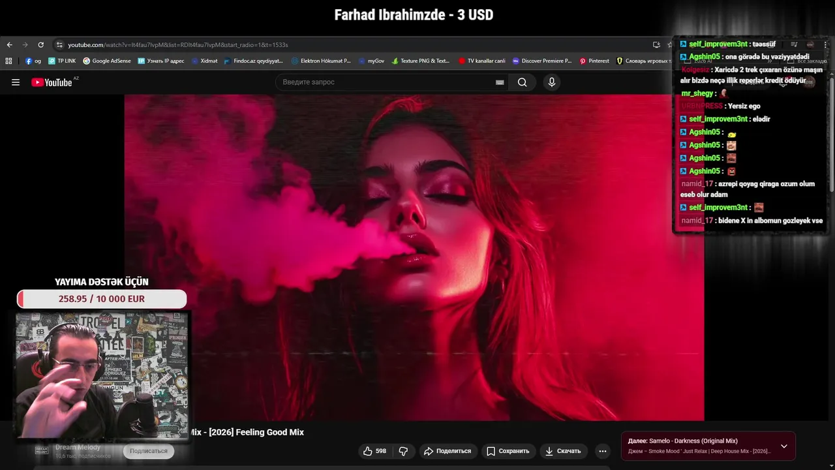Image resolution: width=835 pixels, height=470 pixels.
Task: Click the Feeling Good Mix video title
Action: click(247, 432)
